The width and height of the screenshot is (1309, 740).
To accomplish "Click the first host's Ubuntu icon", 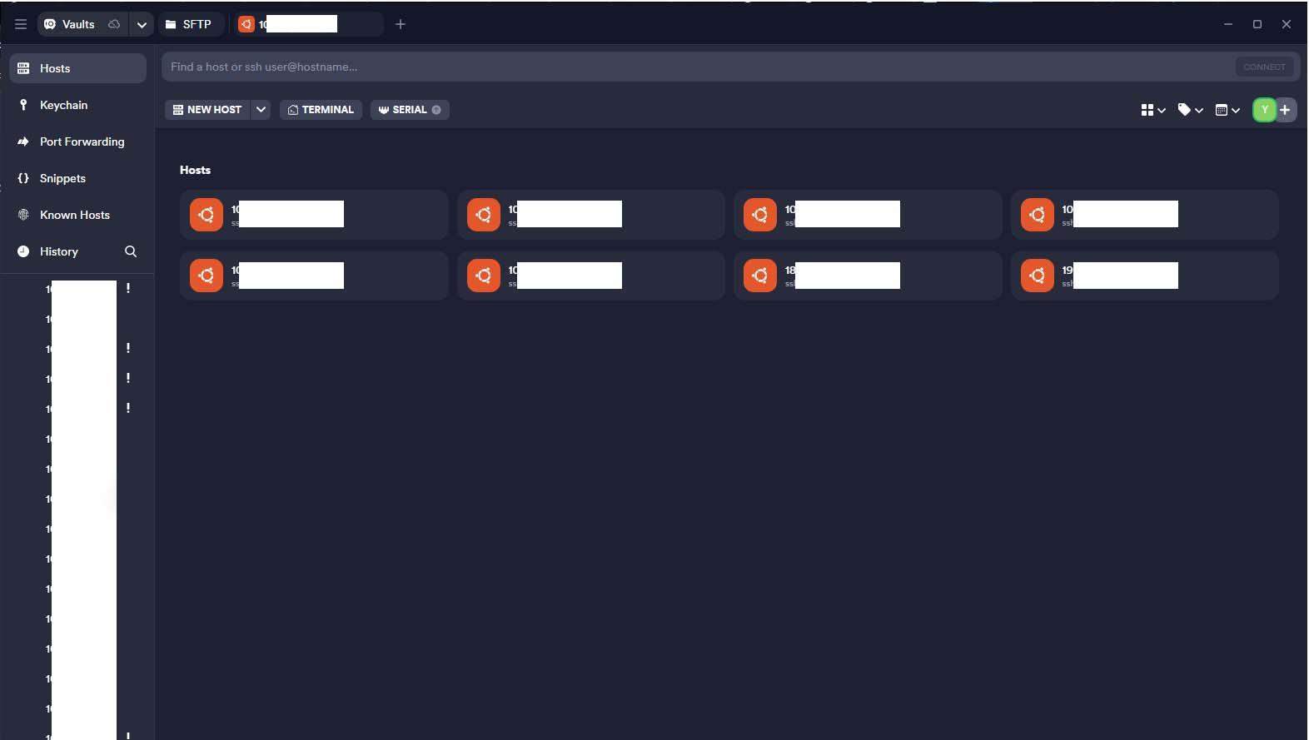I will pos(207,215).
